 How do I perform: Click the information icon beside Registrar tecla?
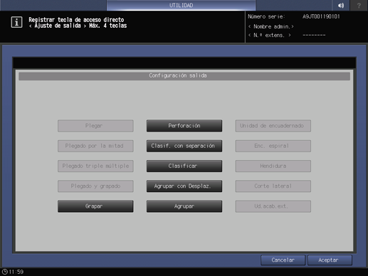click(x=16, y=22)
